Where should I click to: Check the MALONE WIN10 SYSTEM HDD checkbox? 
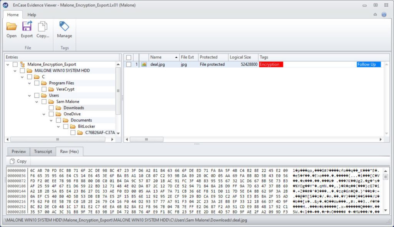pos(22,71)
